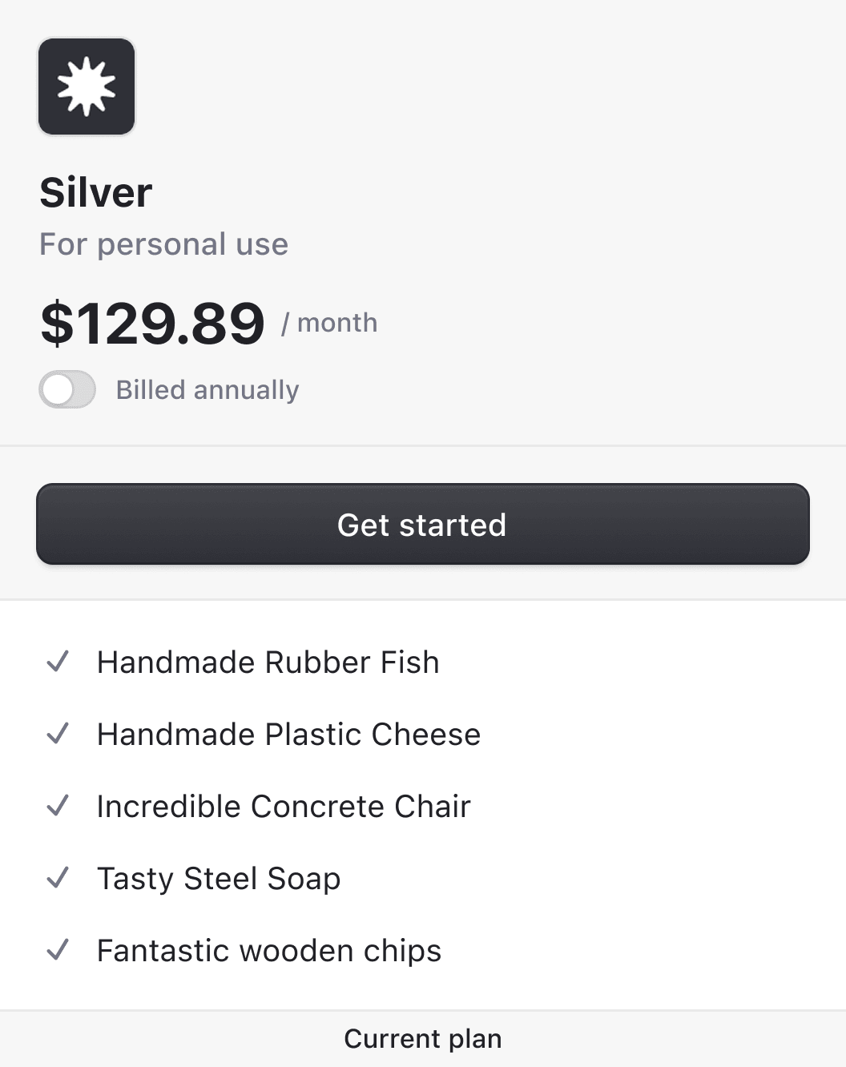This screenshot has width=846, height=1067.
Task: Enable the Billed annually toggle switch
Action: tap(67, 390)
